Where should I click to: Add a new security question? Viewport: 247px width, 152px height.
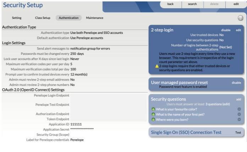(238, 99)
